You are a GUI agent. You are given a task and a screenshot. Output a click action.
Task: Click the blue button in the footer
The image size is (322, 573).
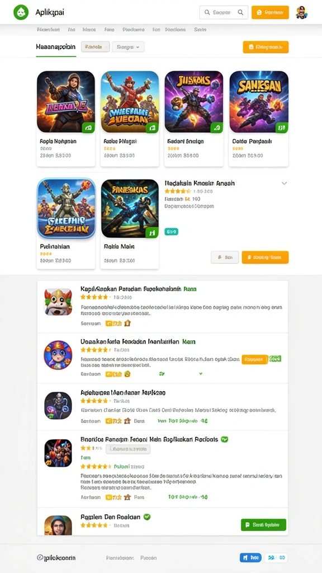click(250, 558)
